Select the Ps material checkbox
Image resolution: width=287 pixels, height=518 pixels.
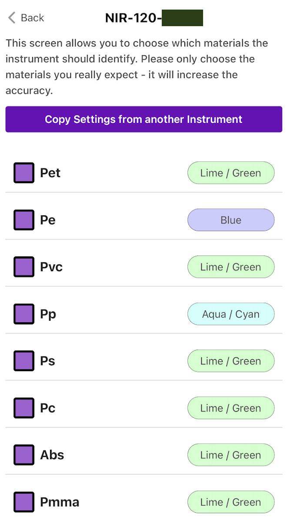pyautogui.click(x=24, y=361)
